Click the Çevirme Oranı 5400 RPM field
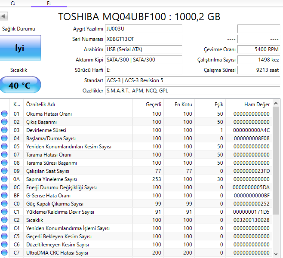Screen dimensions: 283x258 (x=258, y=49)
